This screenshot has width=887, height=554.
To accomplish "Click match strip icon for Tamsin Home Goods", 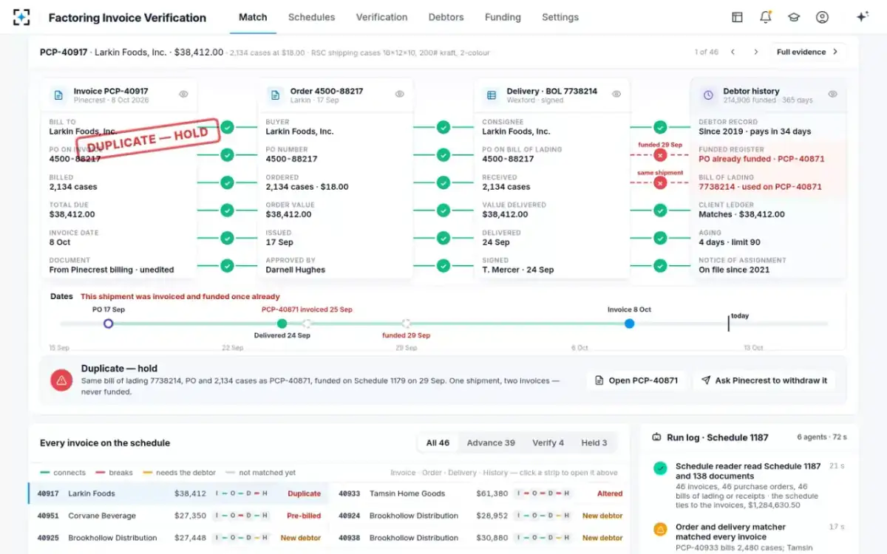I will pyautogui.click(x=543, y=493).
